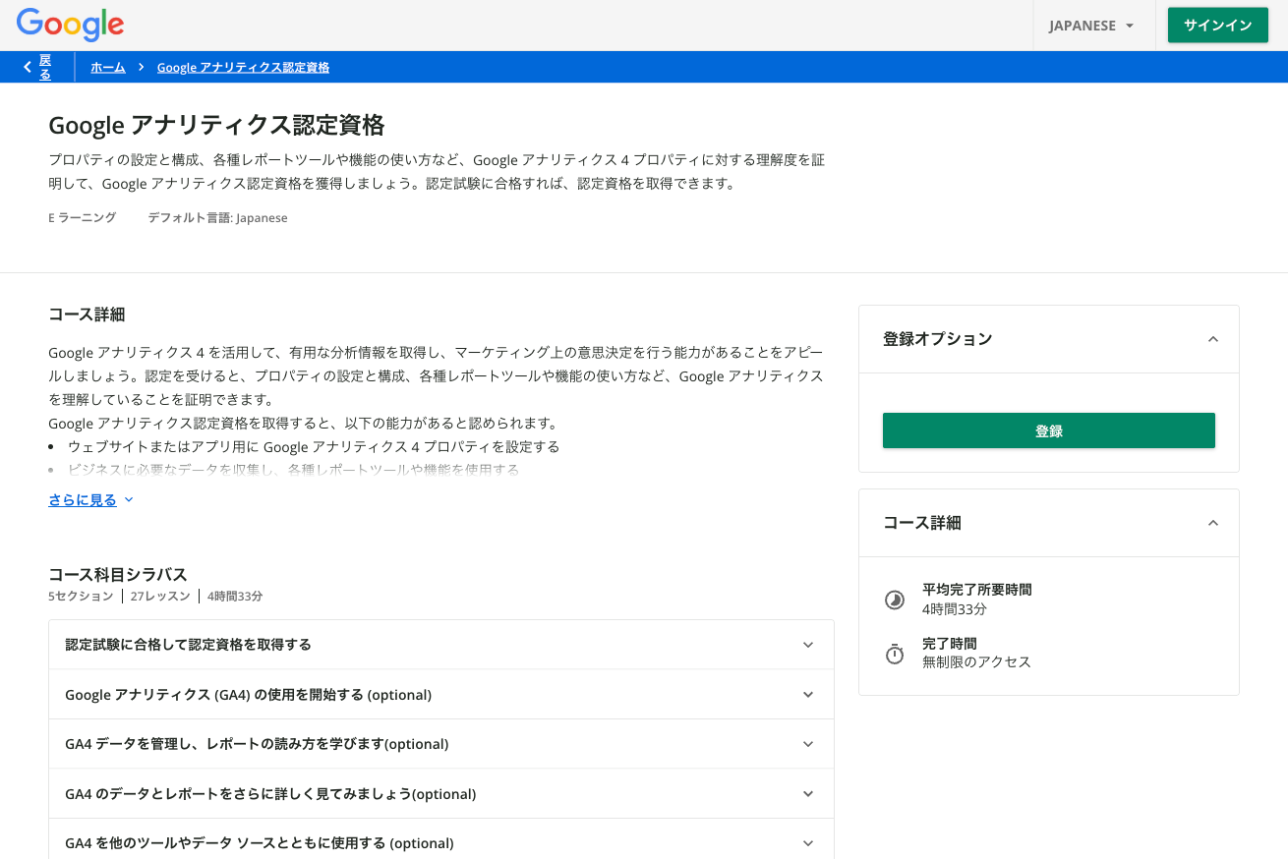The image size is (1288, 859).
Task: Expand GA4 のデータとレポート section chevron
Action: (807, 794)
